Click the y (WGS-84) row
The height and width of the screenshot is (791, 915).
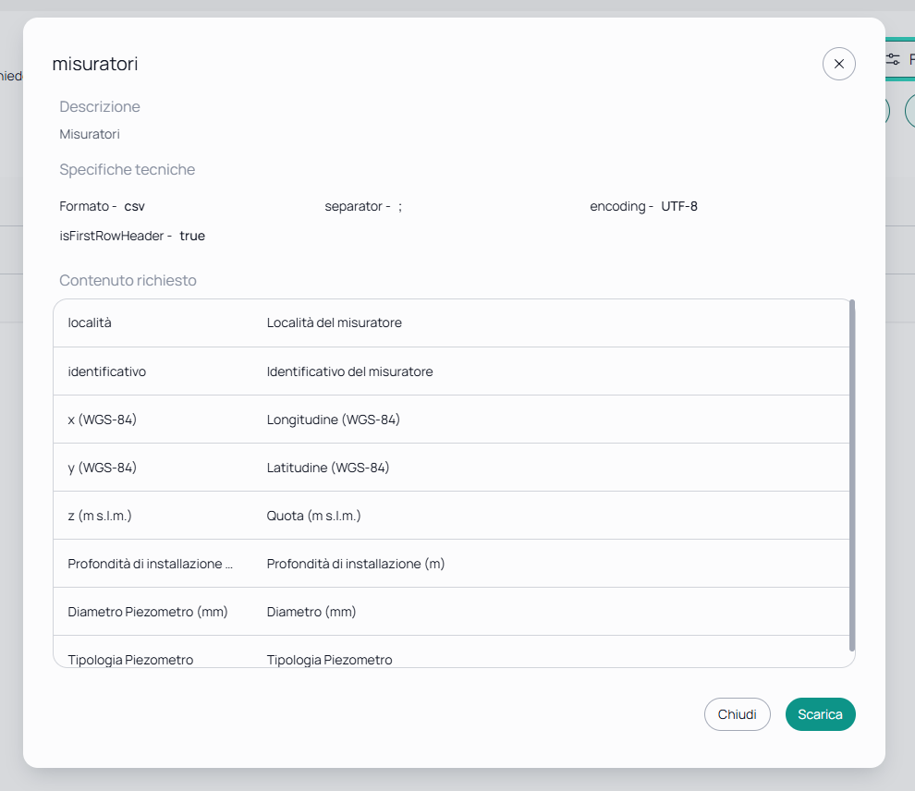click(451, 468)
